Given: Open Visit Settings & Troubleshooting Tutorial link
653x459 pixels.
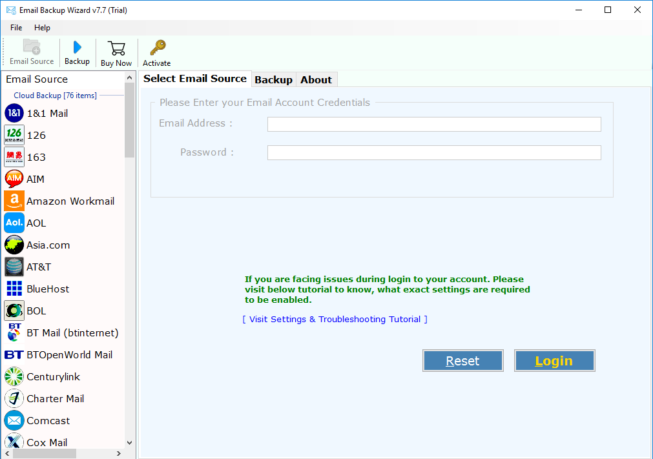Looking at the screenshot, I should click(335, 319).
